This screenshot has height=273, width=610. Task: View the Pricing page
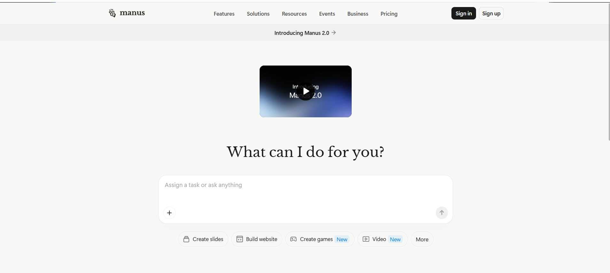(389, 14)
